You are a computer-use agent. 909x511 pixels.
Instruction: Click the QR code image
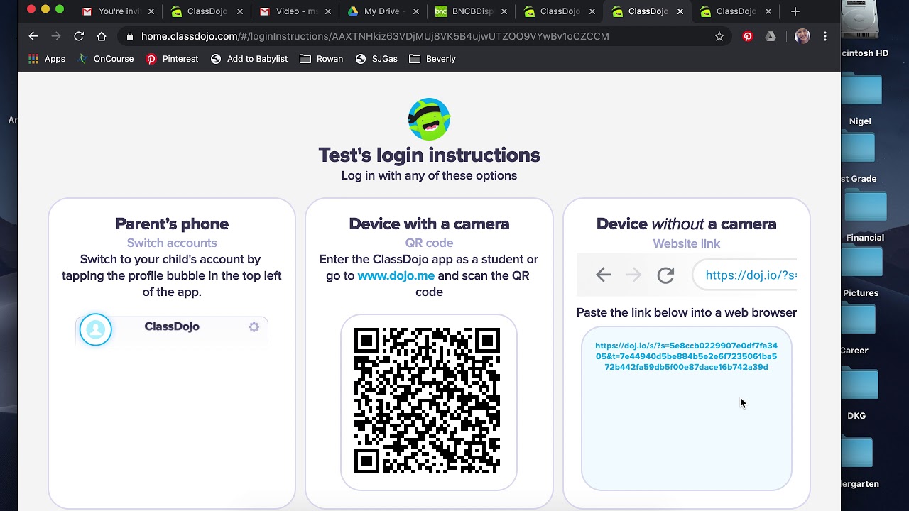(x=428, y=401)
